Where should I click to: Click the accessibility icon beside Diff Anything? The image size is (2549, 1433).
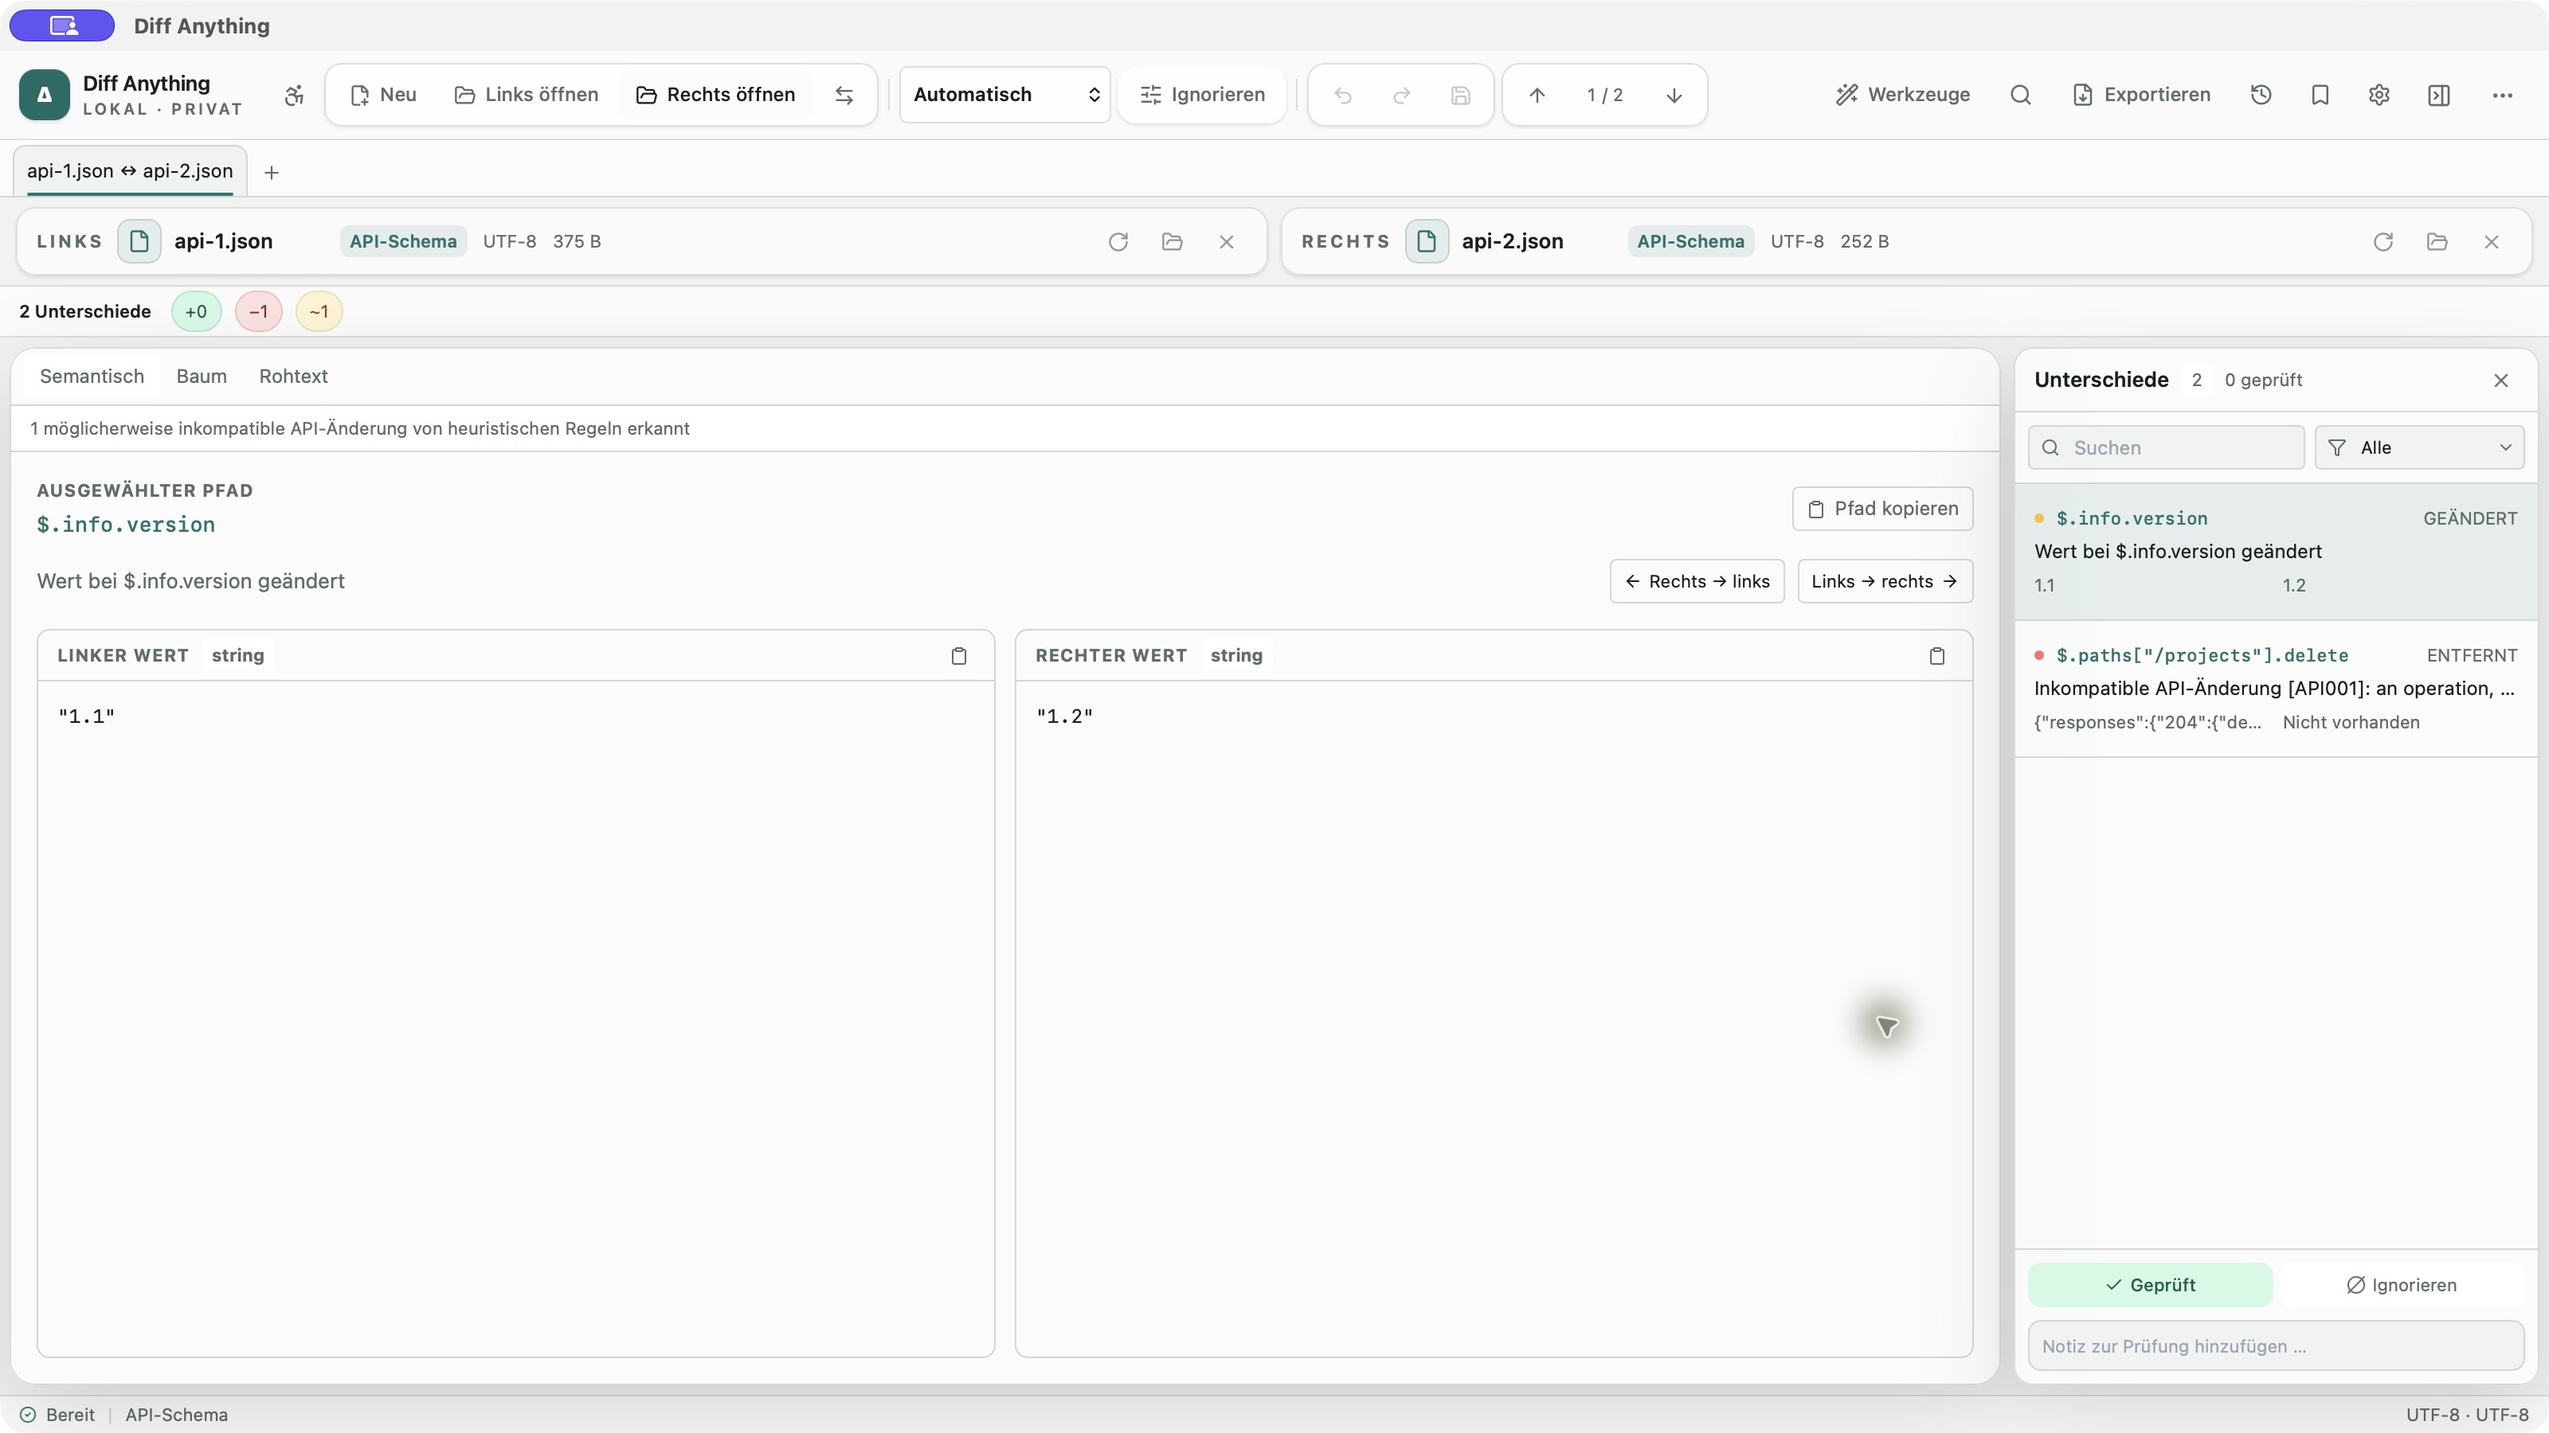pyautogui.click(x=294, y=95)
